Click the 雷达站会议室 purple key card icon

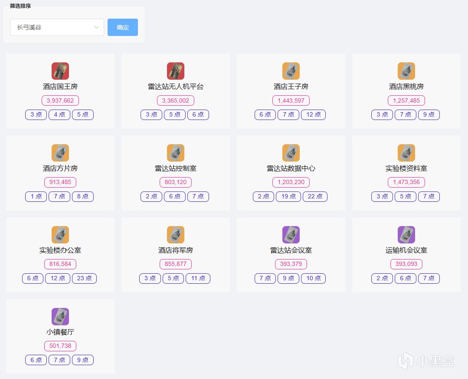point(291,234)
